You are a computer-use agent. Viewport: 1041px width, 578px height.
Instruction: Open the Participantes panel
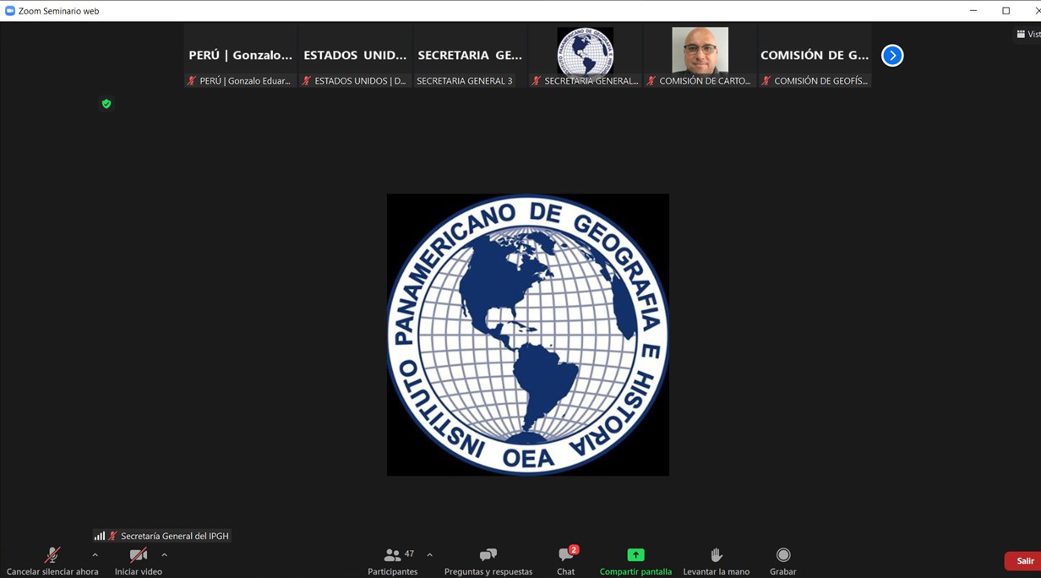tap(393, 560)
